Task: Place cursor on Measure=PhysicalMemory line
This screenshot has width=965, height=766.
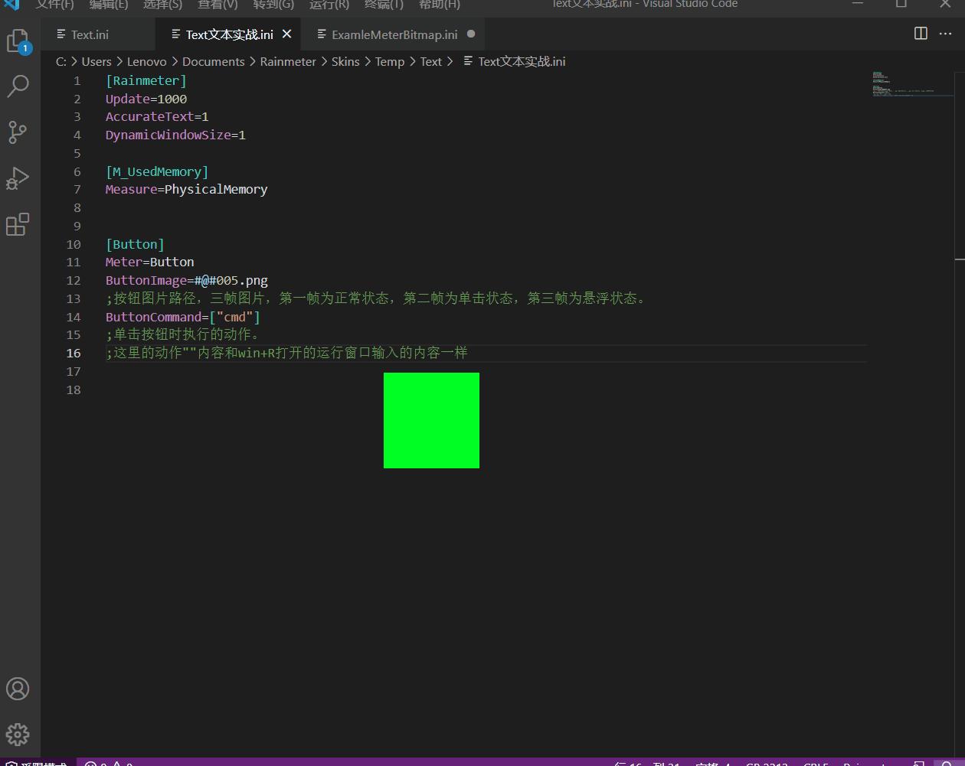Action: pyautogui.click(x=187, y=189)
